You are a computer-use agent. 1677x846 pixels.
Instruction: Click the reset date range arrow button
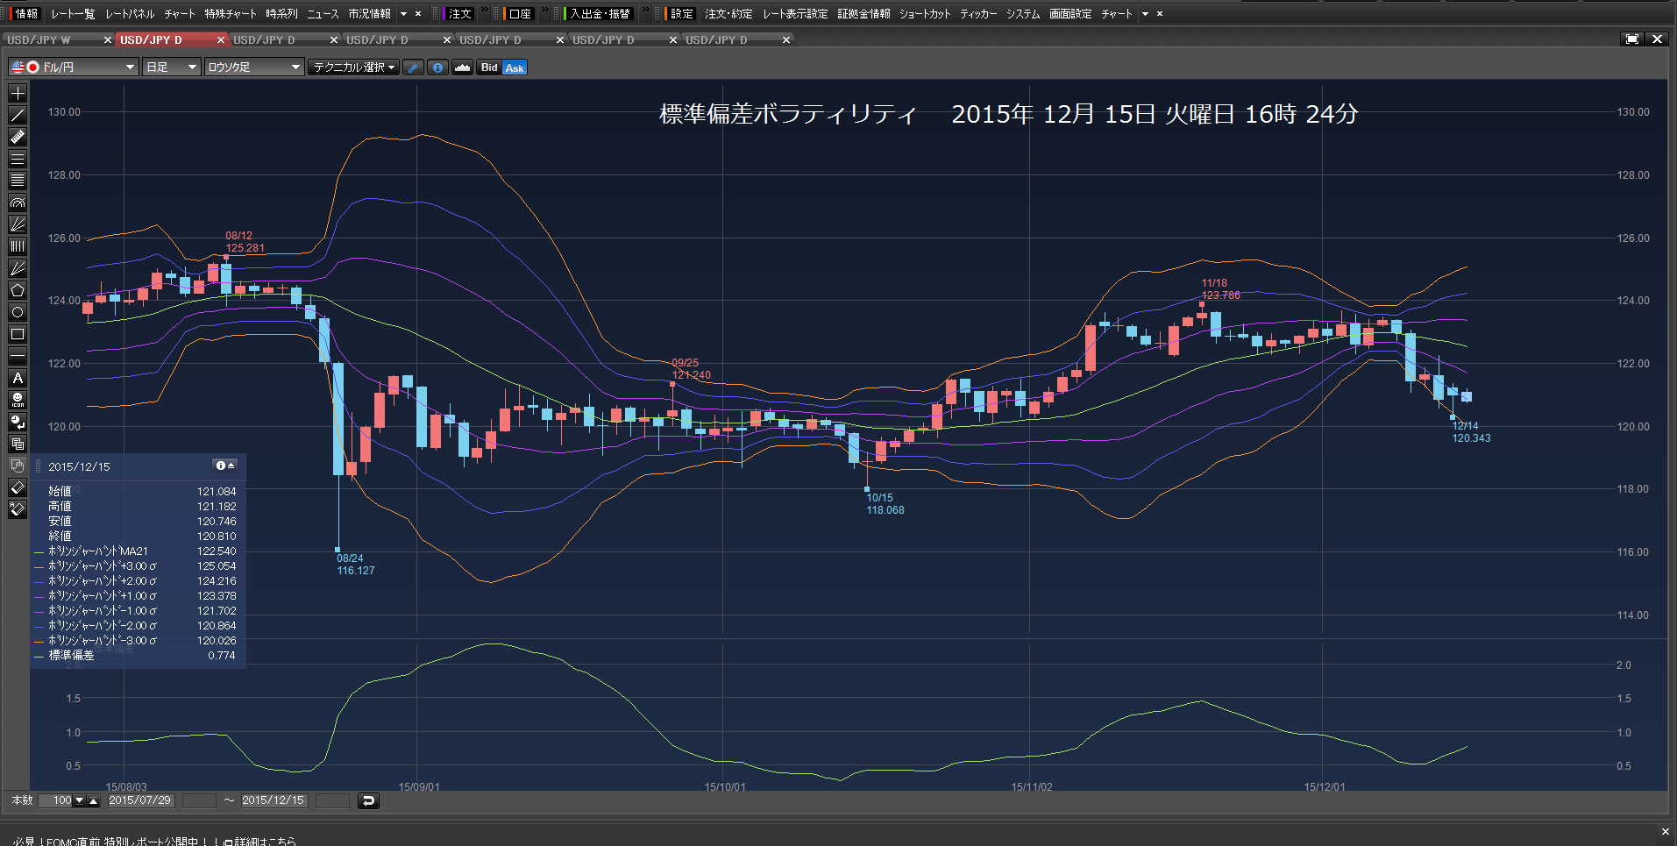coord(369,800)
